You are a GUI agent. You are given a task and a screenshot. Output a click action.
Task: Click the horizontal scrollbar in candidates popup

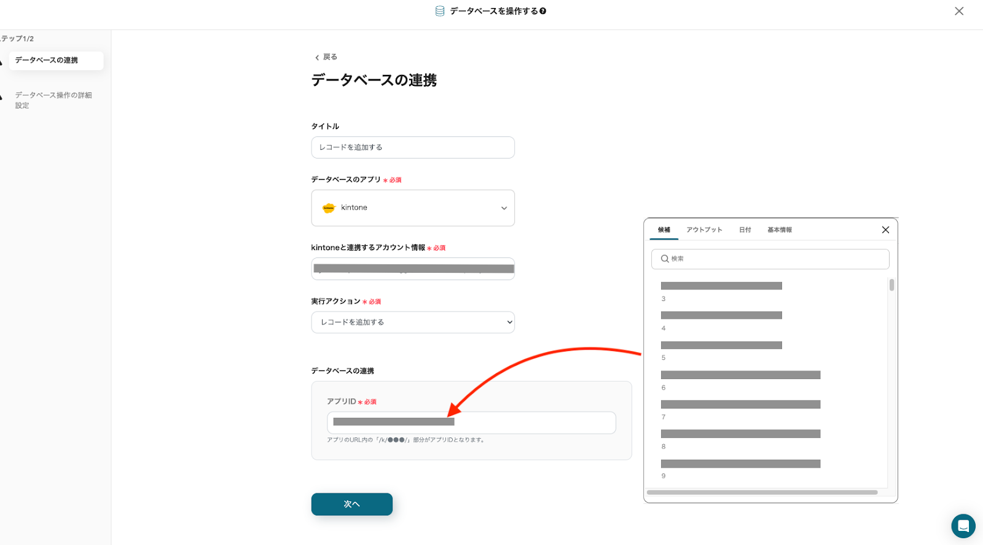point(762,492)
